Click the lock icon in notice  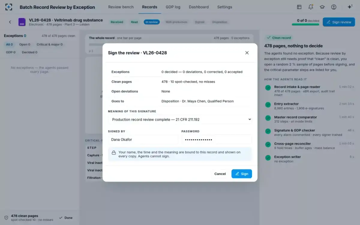tap(114, 152)
